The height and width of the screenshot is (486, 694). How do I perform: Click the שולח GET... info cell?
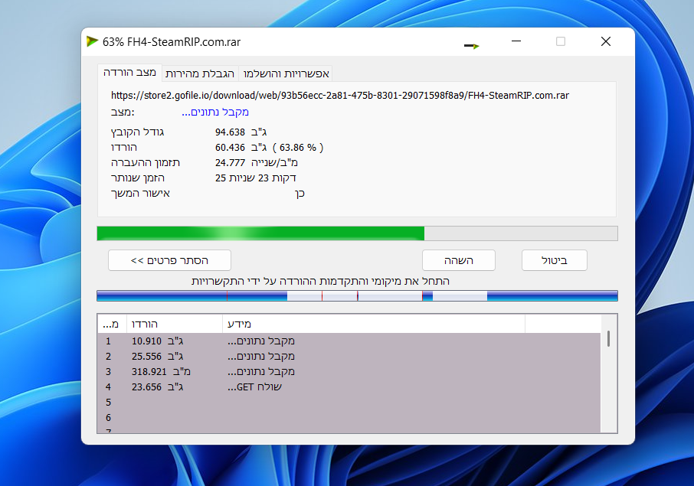[x=254, y=387]
